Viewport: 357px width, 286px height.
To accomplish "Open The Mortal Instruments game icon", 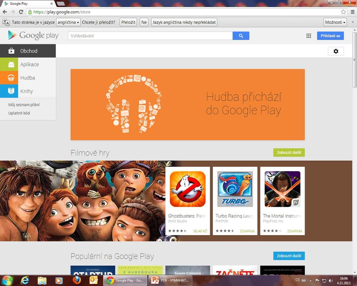I will pyautogui.click(x=282, y=189).
